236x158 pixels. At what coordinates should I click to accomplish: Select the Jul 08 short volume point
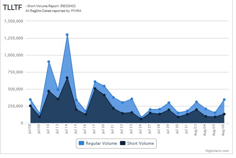[x=30, y=106]
